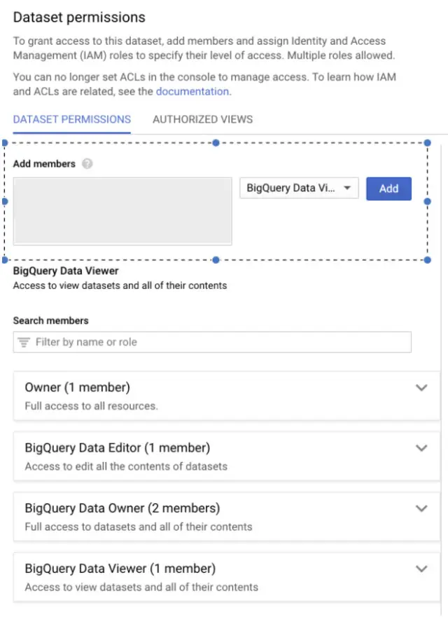Click the chevron on the BigQuery Data Owner row

pyautogui.click(x=421, y=508)
